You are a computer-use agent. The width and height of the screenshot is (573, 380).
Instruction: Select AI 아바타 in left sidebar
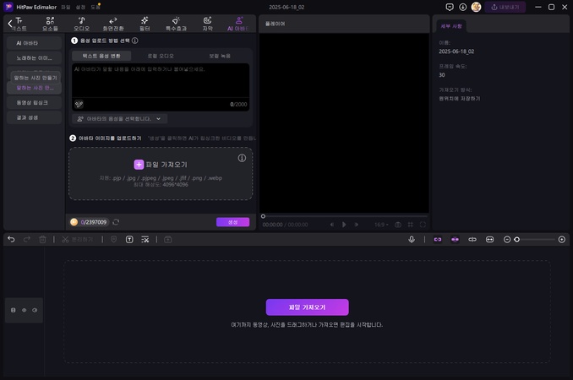click(34, 43)
